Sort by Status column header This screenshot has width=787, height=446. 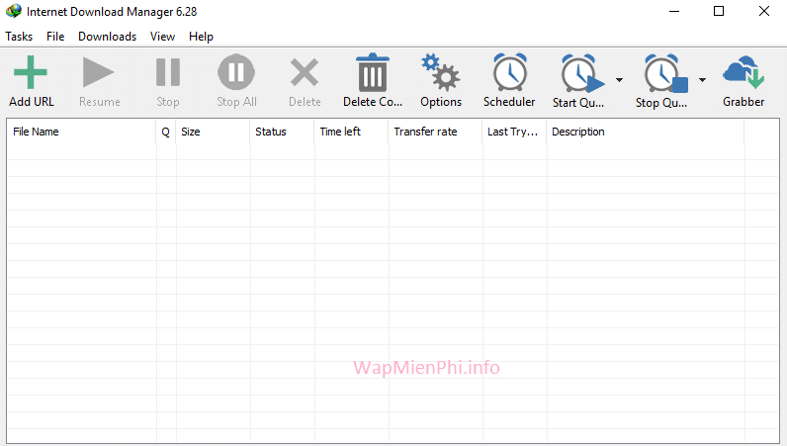coord(282,132)
